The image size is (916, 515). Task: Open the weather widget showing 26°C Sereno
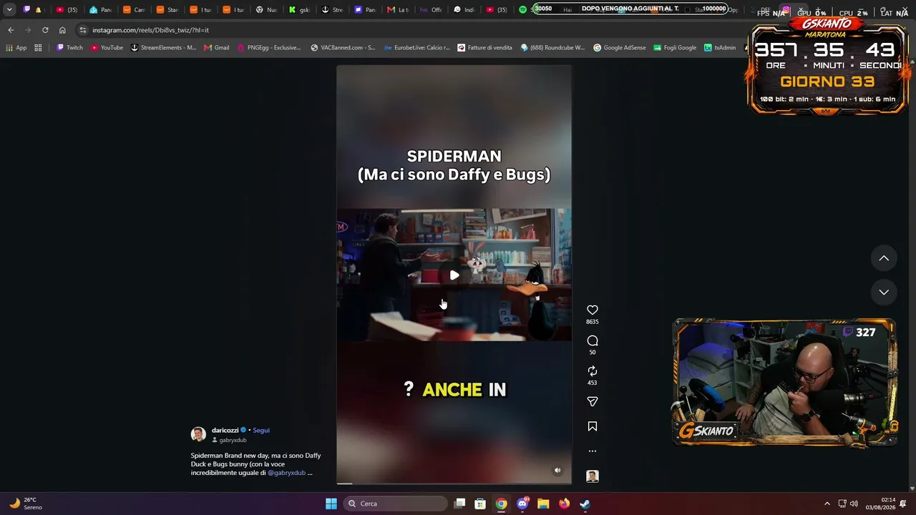(25, 504)
